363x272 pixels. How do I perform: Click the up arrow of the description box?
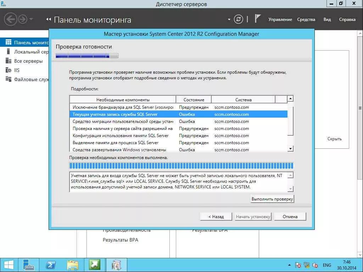[290, 175]
